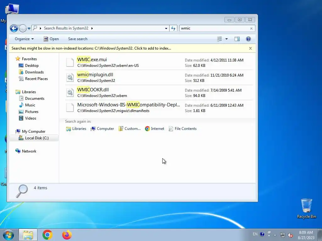The width and height of the screenshot is (322, 241).
Task: Select Libraries in the navigation pane
Action: pos(29,92)
